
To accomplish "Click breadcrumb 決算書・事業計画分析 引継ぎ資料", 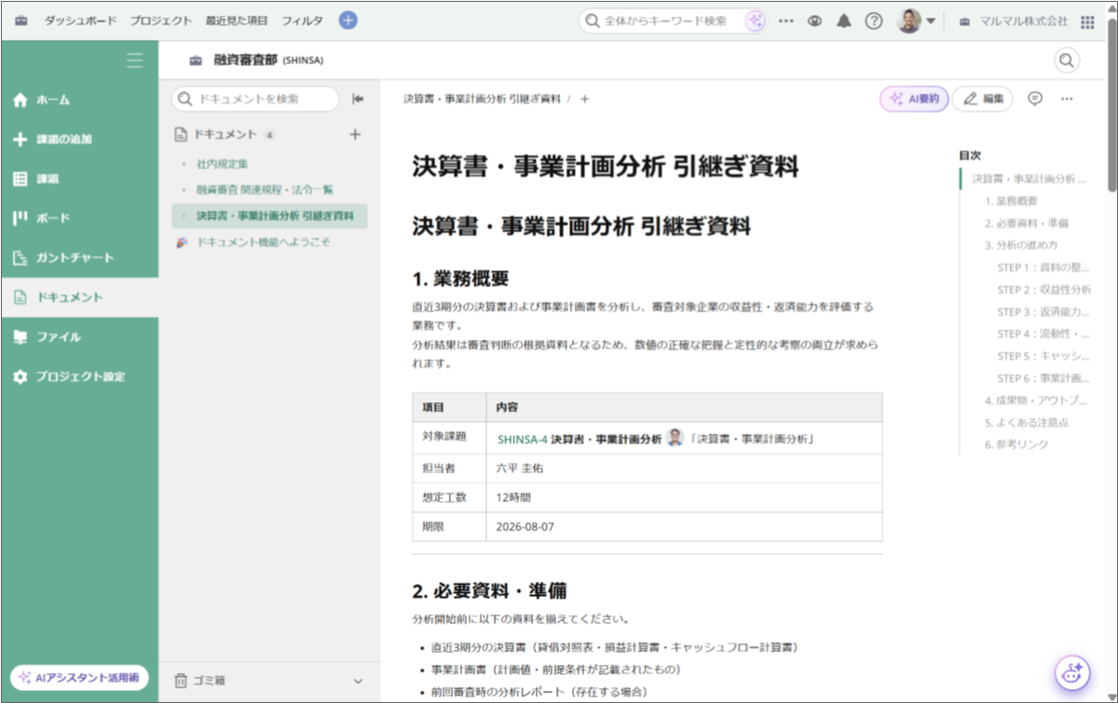I will tap(482, 99).
